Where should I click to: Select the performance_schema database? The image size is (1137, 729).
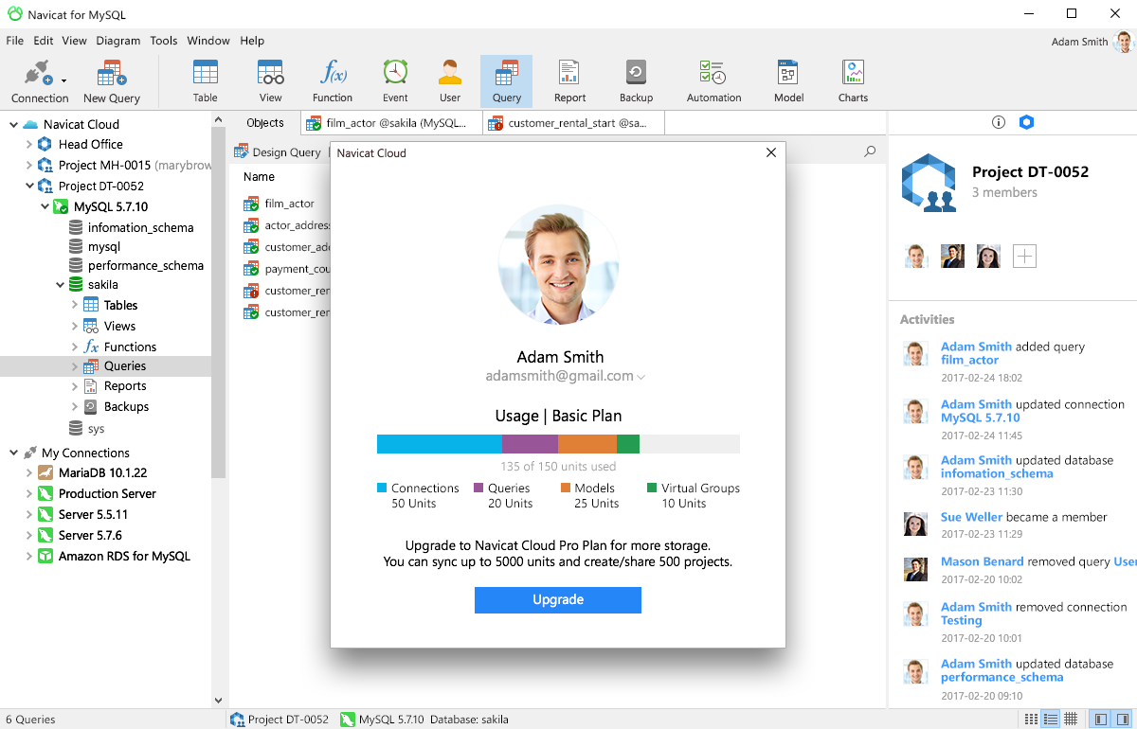pos(145,266)
